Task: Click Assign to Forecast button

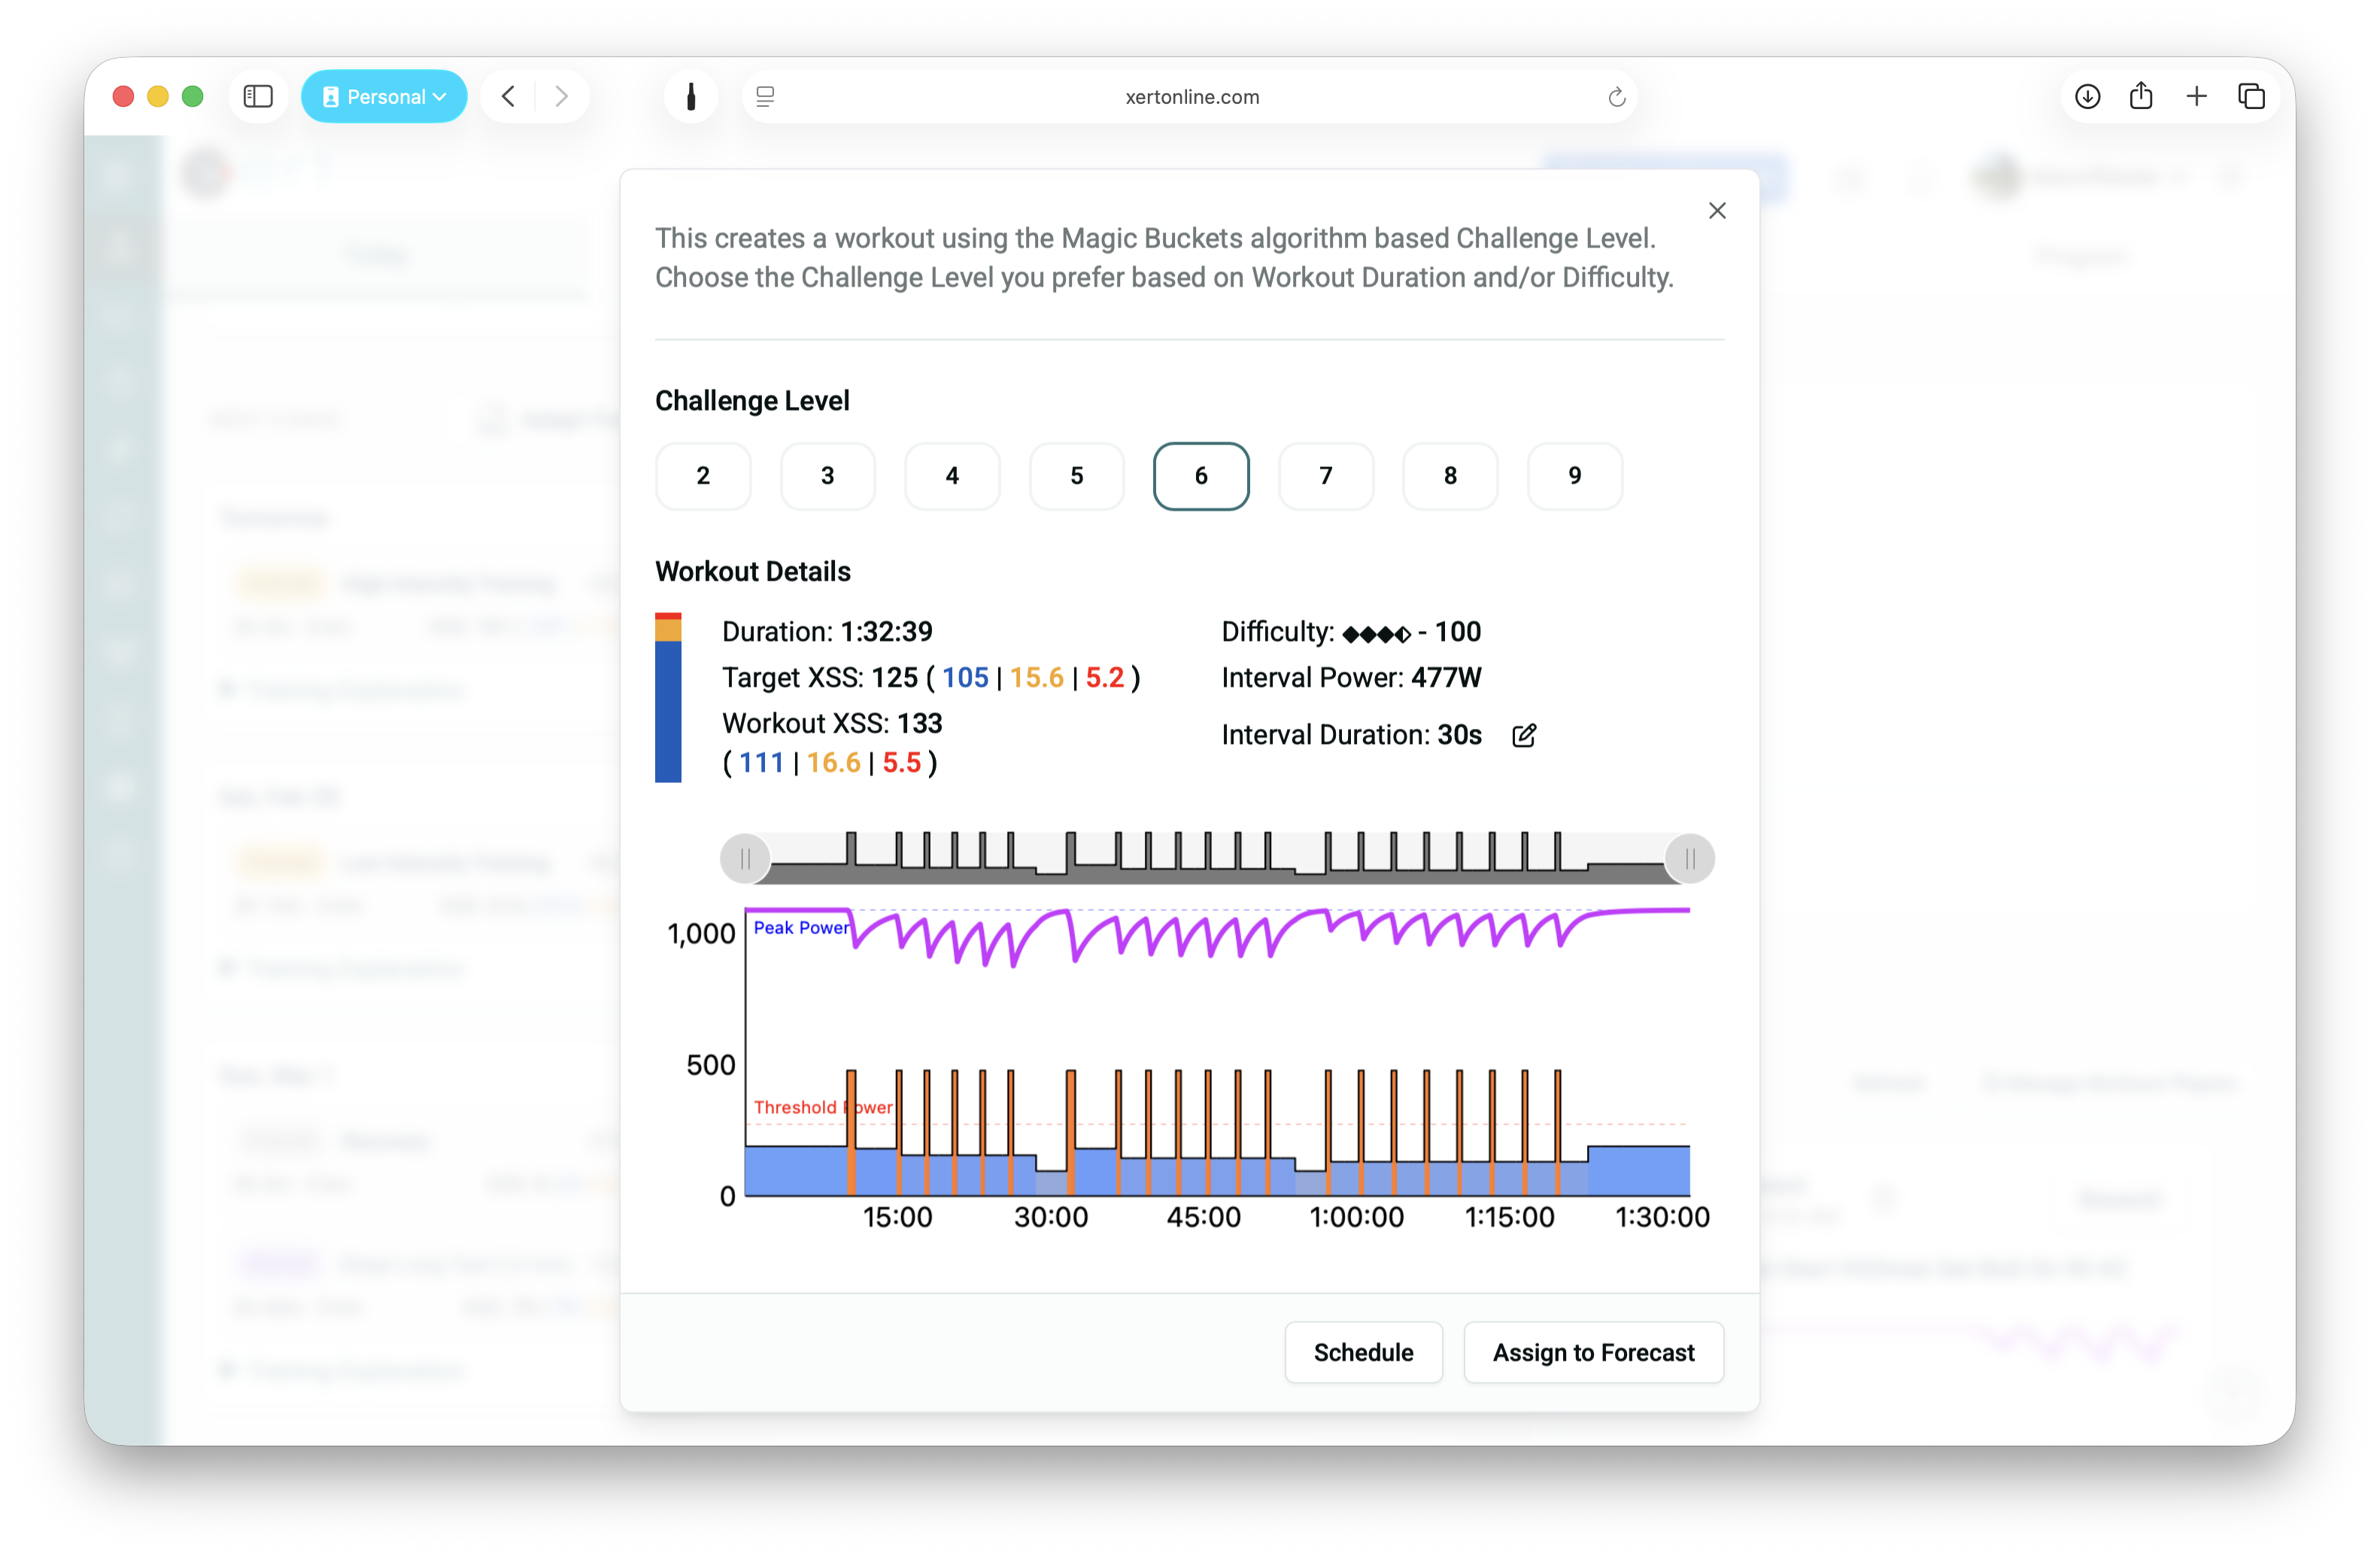Action: (x=1593, y=1352)
